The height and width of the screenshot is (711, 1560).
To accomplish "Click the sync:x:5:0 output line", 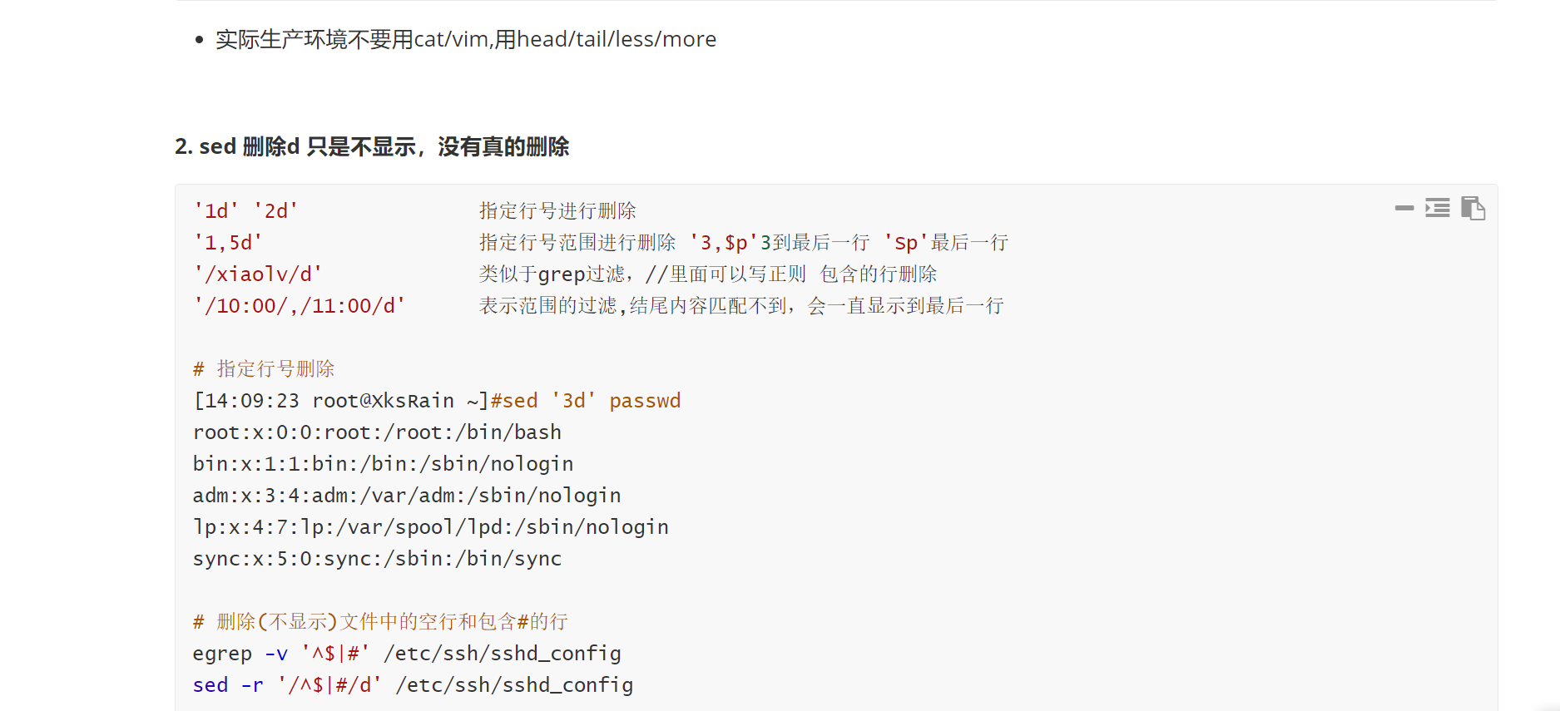I will [x=377, y=559].
